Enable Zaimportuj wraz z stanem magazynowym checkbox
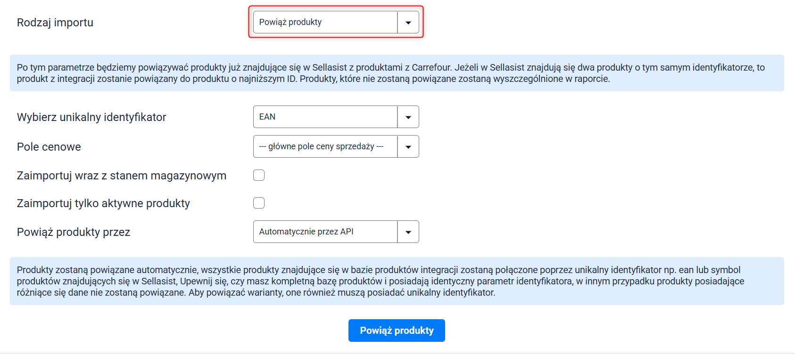Screen dimensions: 795x355 point(259,175)
